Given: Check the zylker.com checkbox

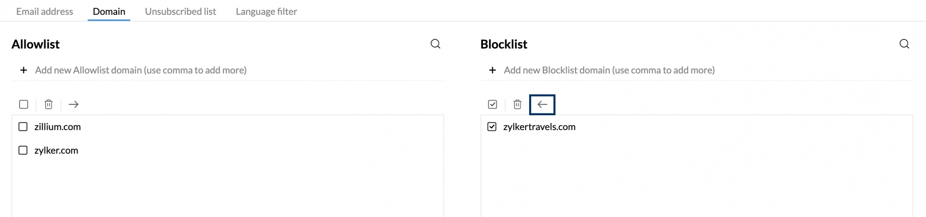Looking at the screenshot, I should pyautogui.click(x=23, y=150).
